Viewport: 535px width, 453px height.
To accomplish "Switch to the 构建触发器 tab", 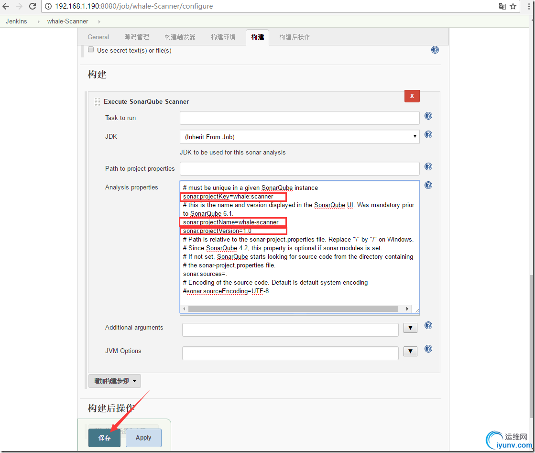I will click(180, 37).
